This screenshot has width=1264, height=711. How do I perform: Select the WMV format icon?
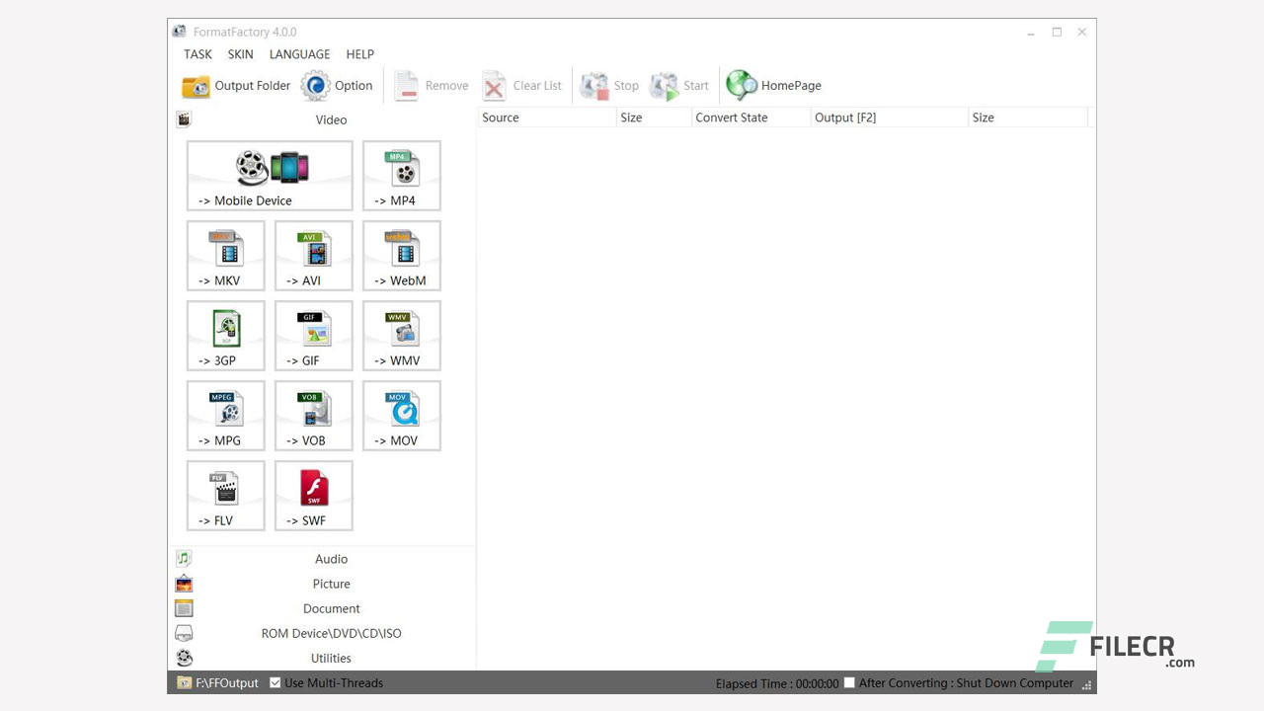[x=402, y=336]
